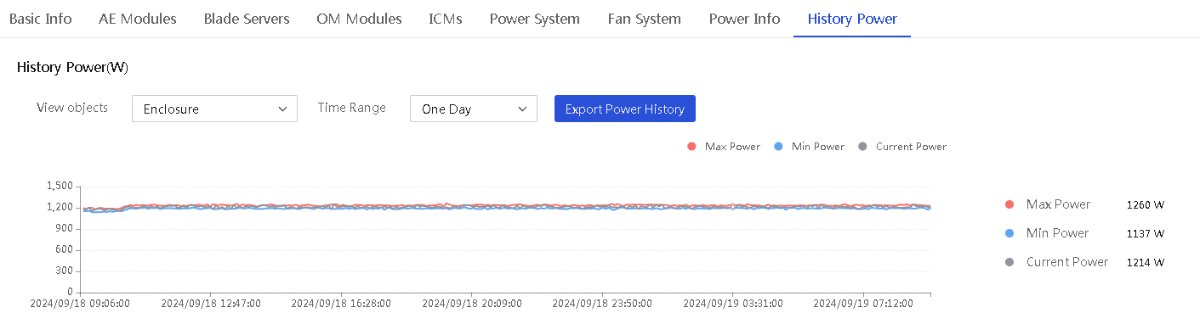Viewport: 1200px width, 335px height.
Task: Click the 900 y-axis label
Action: (x=65, y=229)
